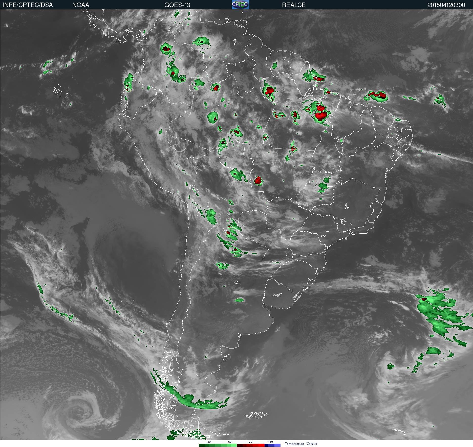Click the darkest green segment of the color bar

202,445
